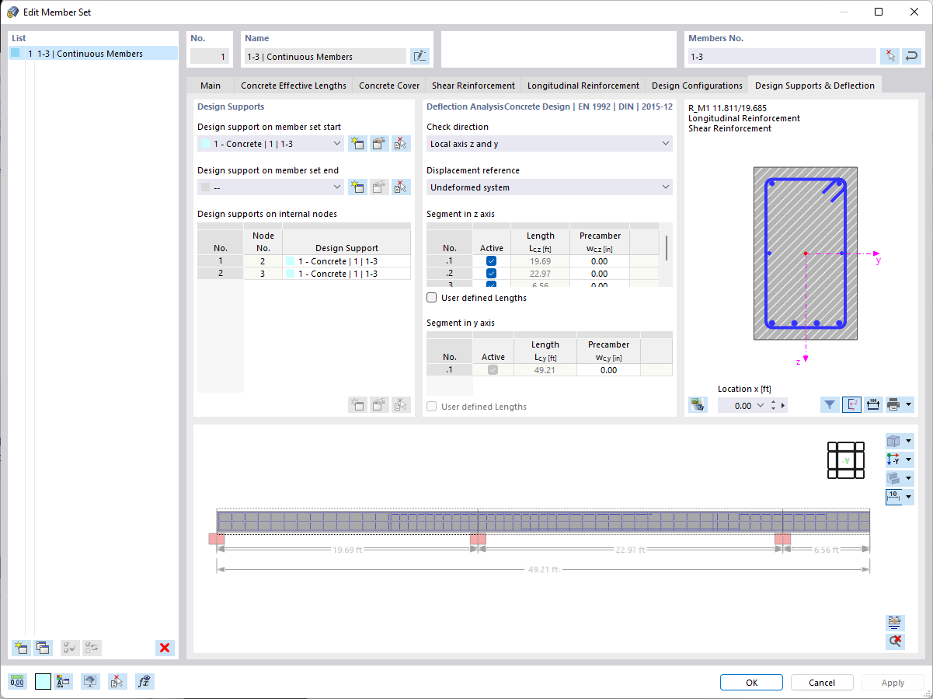Click the filter funnel icon under cross-section

coord(830,404)
